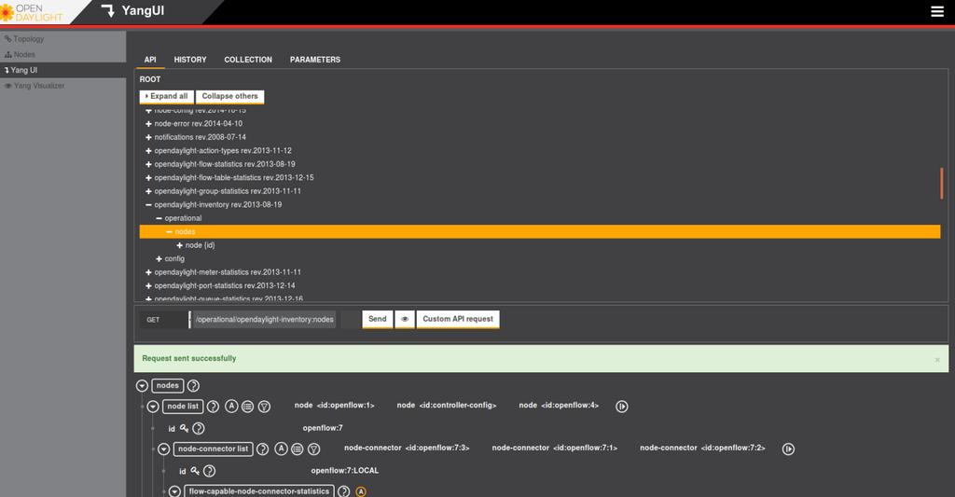Click the Expand all button

166,96
